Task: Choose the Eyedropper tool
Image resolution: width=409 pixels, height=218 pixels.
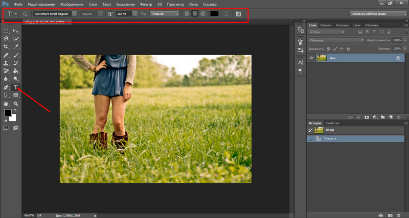Action: click(16, 47)
